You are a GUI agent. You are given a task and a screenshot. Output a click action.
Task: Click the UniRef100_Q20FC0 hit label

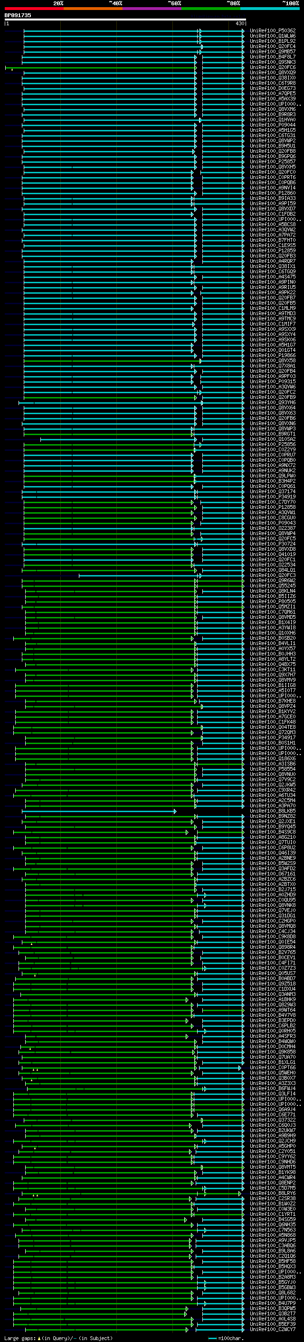pos(272,172)
